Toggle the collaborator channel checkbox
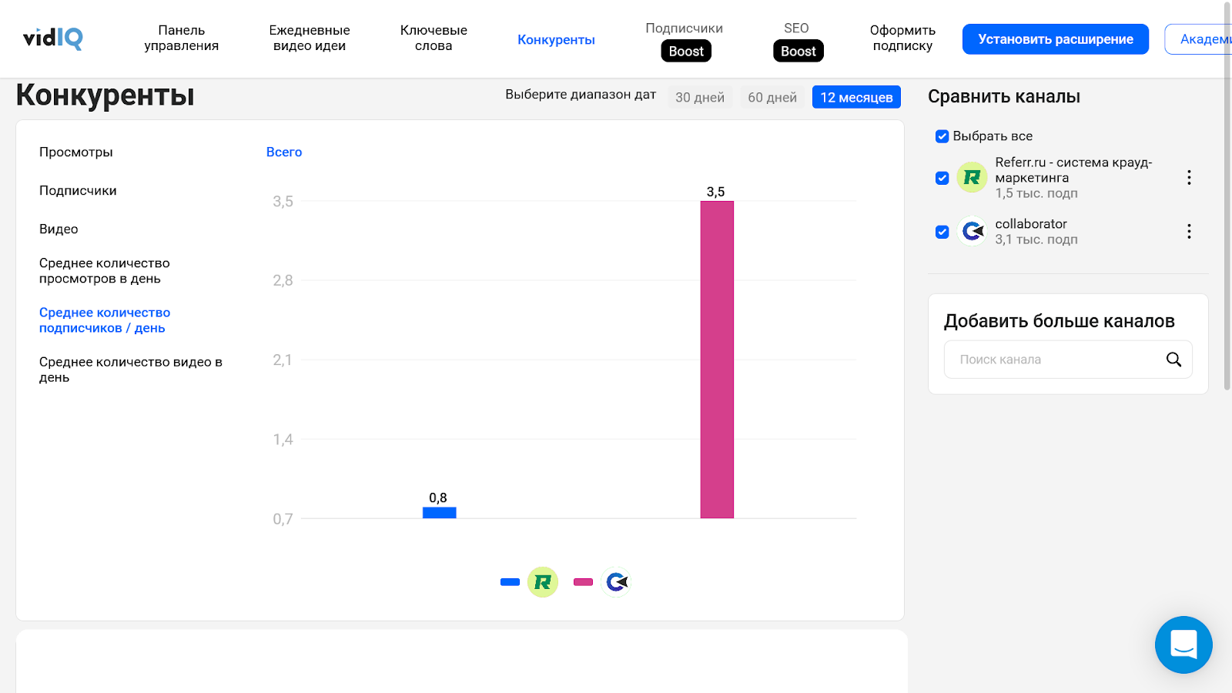The height and width of the screenshot is (693, 1232). (x=942, y=232)
